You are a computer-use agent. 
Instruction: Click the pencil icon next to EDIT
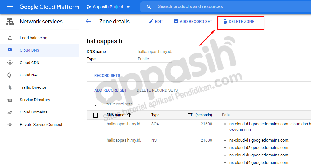[151, 21]
